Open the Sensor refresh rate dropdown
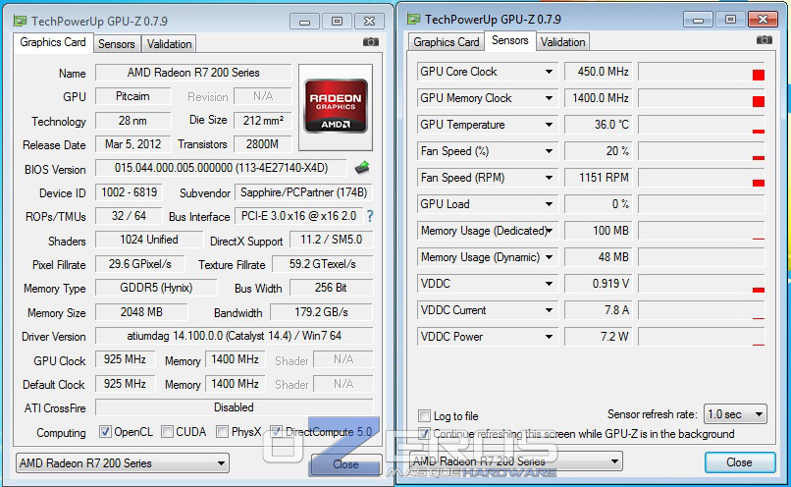Viewport: 791px width, 487px height. click(735, 414)
